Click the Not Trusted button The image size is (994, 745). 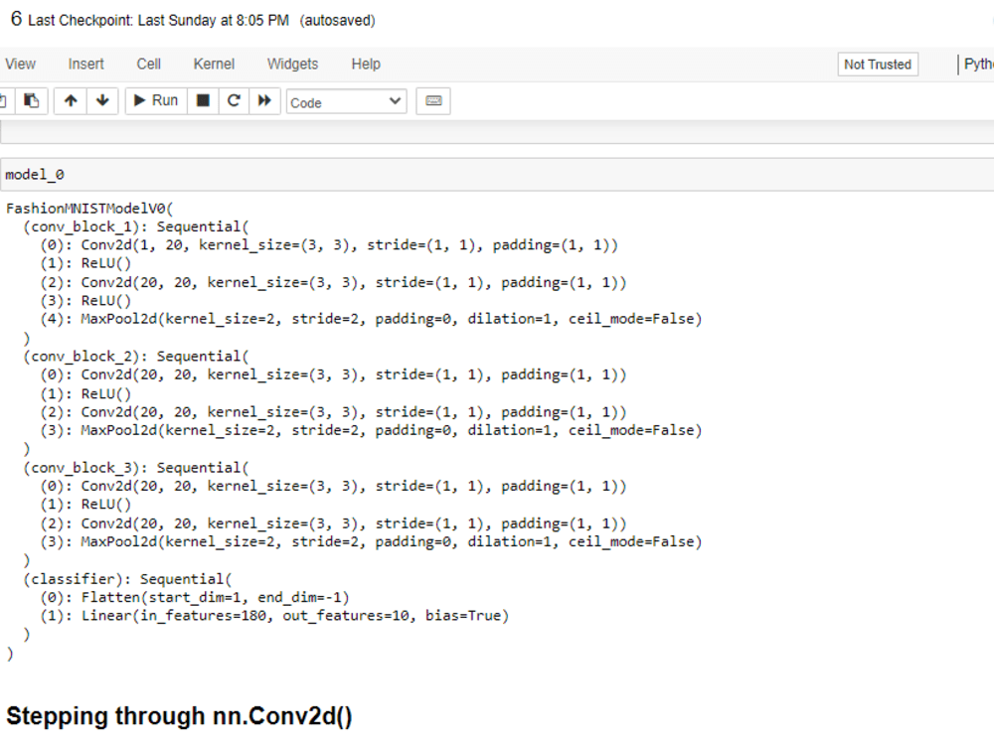pyautogui.click(x=878, y=65)
